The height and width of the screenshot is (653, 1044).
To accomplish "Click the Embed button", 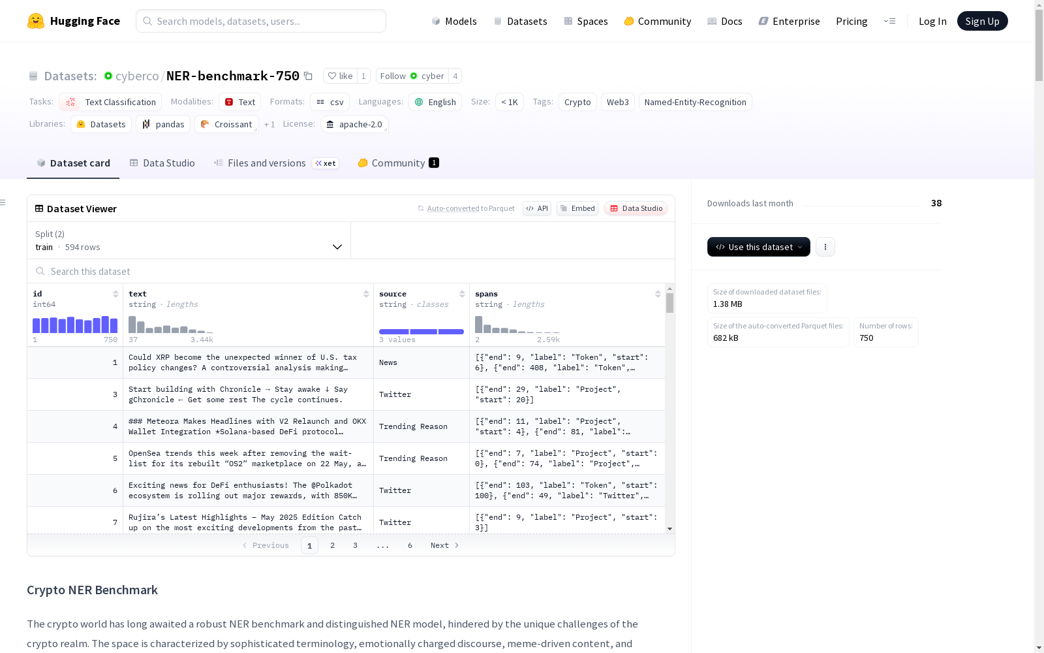I will (577, 208).
